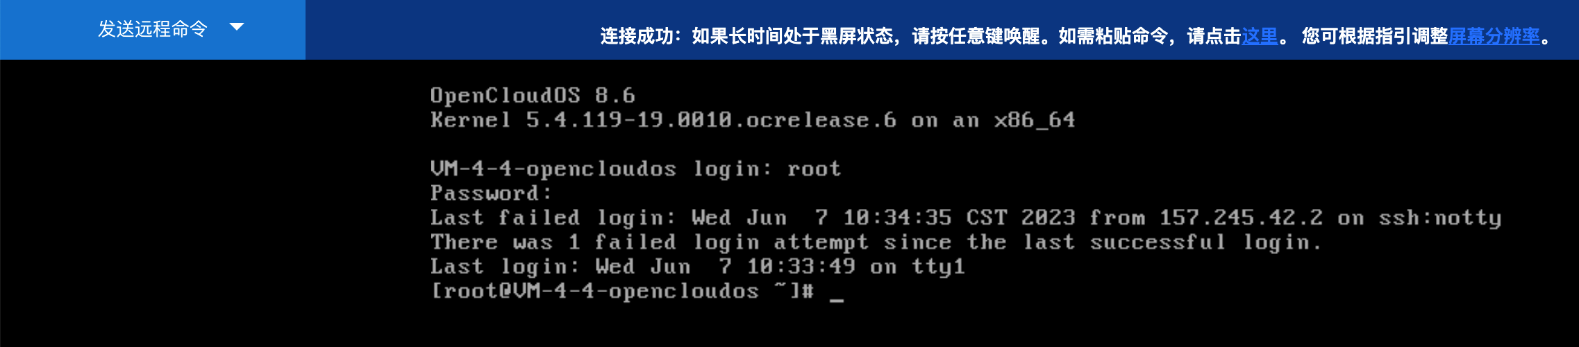The height and width of the screenshot is (347, 1579).
Task: Click the Last failed login line
Action: pyautogui.click(x=966, y=218)
